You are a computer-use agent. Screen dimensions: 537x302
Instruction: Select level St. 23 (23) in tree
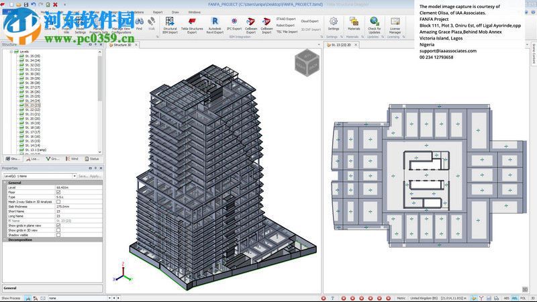(32, 105)
